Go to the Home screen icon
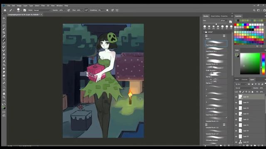Image resolution: width=266 pixels, height=149 pixels. 5,10
